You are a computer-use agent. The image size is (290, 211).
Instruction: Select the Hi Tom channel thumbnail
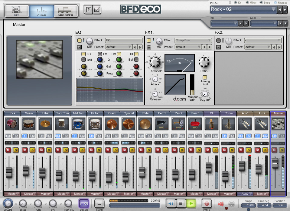point(95,124)
